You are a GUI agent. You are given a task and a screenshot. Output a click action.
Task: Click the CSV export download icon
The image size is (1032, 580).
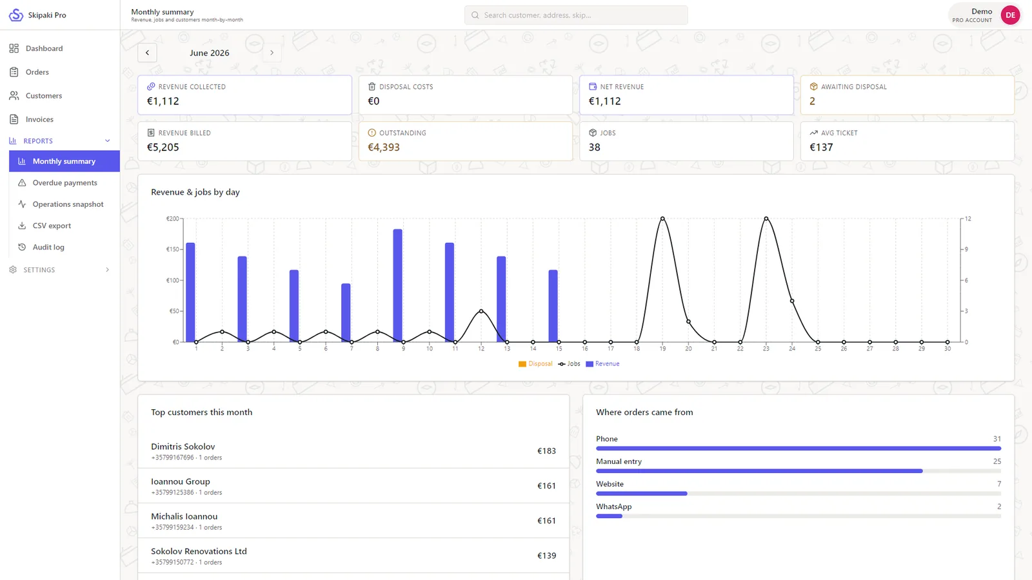(x=22, y=226)
